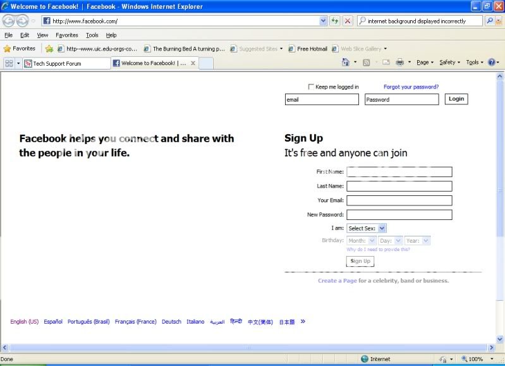Image resolution: width=505 pixels, height=366 pixels.
Task: Click Forgot your password link
Action: click(x=411, y=87)
